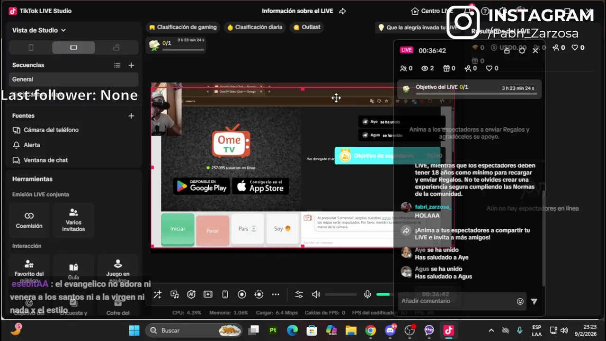Open the ESP LAA language selector
The width and height of the screenshot is (606, 341).
(x=536, y=331)
